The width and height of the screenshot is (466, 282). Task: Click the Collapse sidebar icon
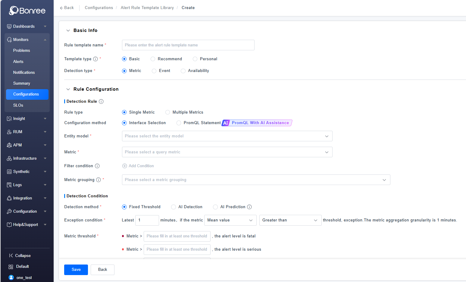(11, 255)
